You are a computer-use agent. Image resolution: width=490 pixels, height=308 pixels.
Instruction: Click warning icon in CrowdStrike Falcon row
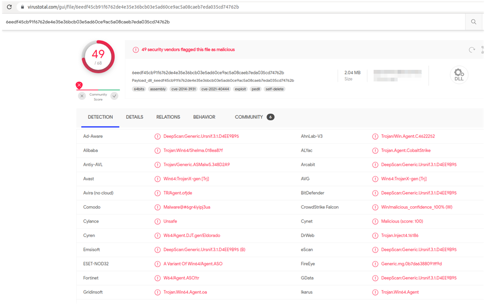coord(375,207)
